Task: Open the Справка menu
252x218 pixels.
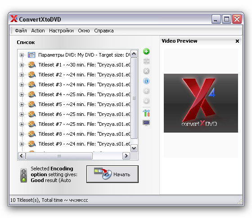Action: pos(104,31)
